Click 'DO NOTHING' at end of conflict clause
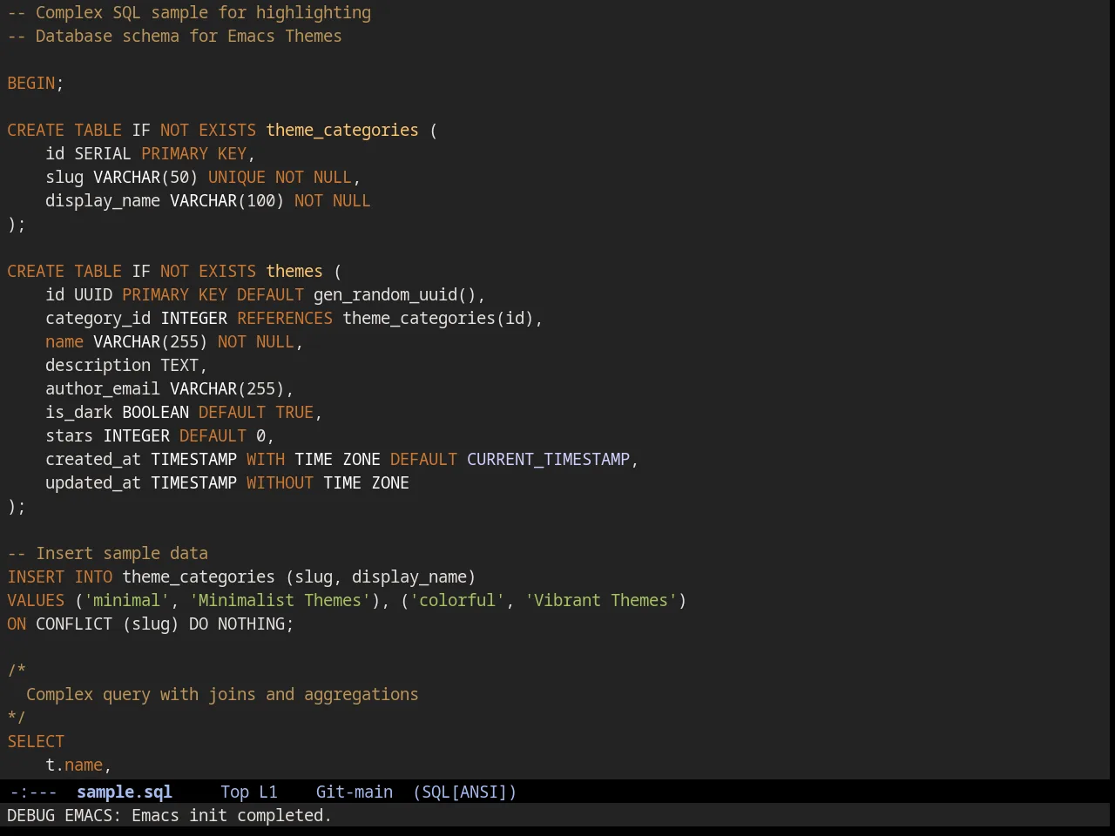 point(237,624)
